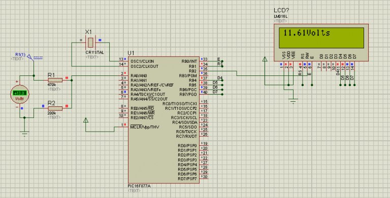Click the RS net label by RB1
The image size is (390, 198).
(220, 64)
